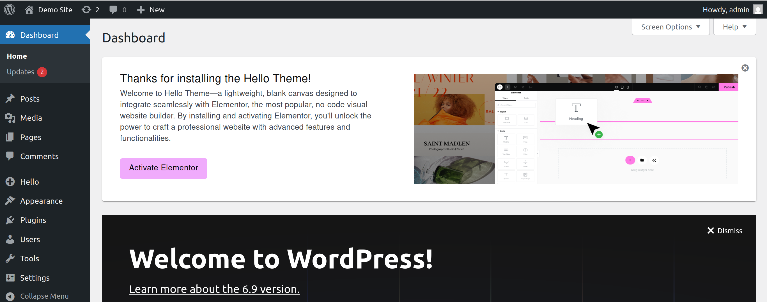The width and height of the screenshot is (767, 302).
Task: Open Learn more about 6.9 version link
Action: point(214,289)
